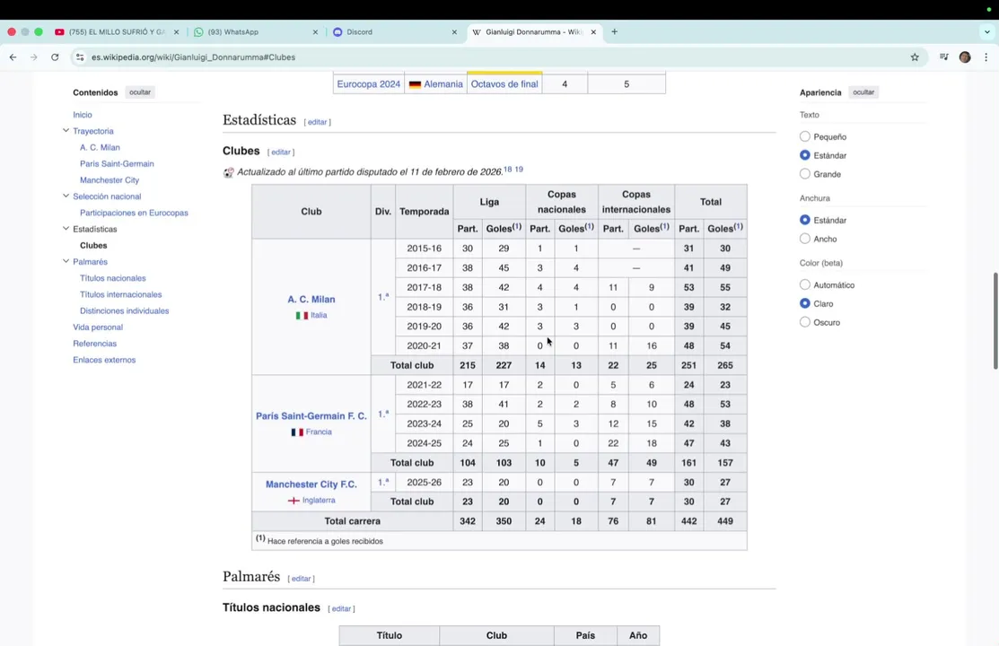The height and width of the screenshot is (646, 999).
Task: Select the Pequeño text size option
Action: pos(805,136)
